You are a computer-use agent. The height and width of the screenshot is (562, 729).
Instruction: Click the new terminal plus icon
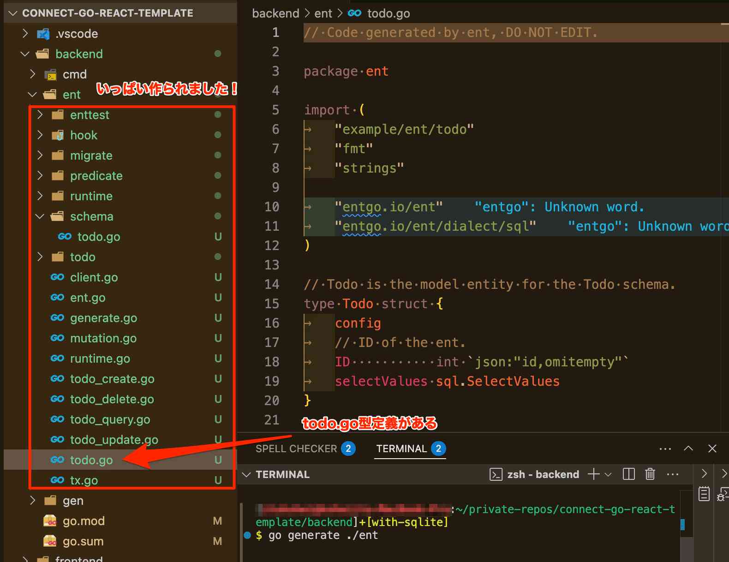(x=594, y=474)
